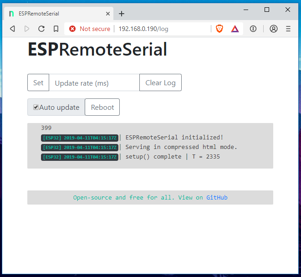Click timestamp badge beside 'ESPRemoteSerial initialized!'
The image size is (301, 277).
tap(80, 138)
